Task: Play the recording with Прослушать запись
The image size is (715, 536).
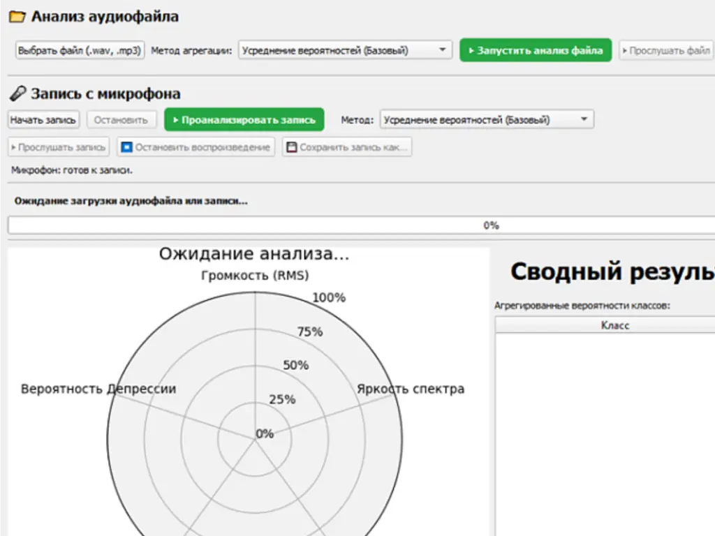Action: point(59,147)
